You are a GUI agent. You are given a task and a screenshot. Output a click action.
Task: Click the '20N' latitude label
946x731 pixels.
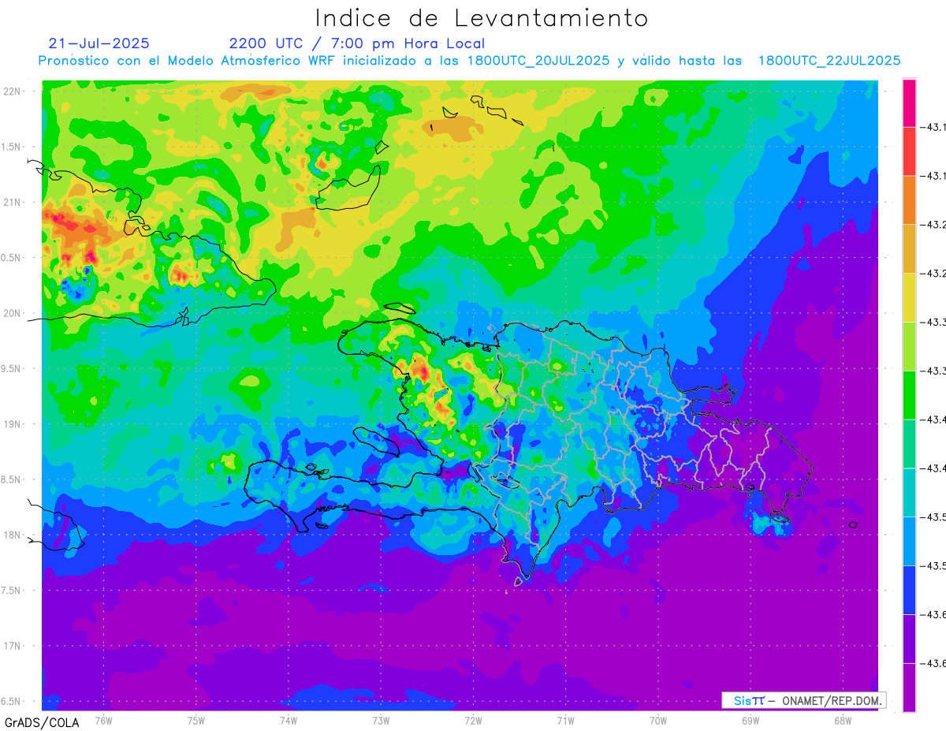11,313
